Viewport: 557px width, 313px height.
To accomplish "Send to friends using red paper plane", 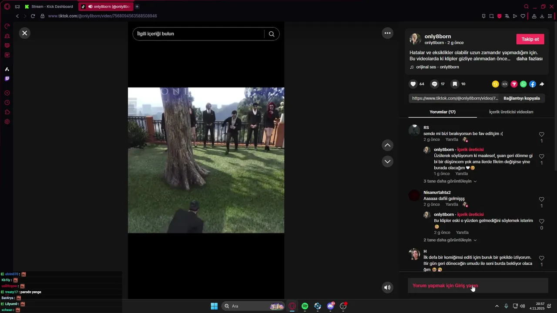I will tap(514, 84).
